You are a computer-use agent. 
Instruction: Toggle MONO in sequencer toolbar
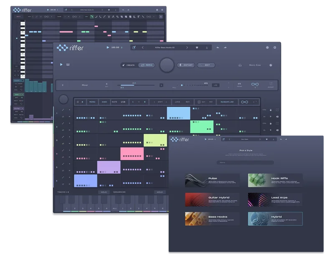(x=92, y=102)
